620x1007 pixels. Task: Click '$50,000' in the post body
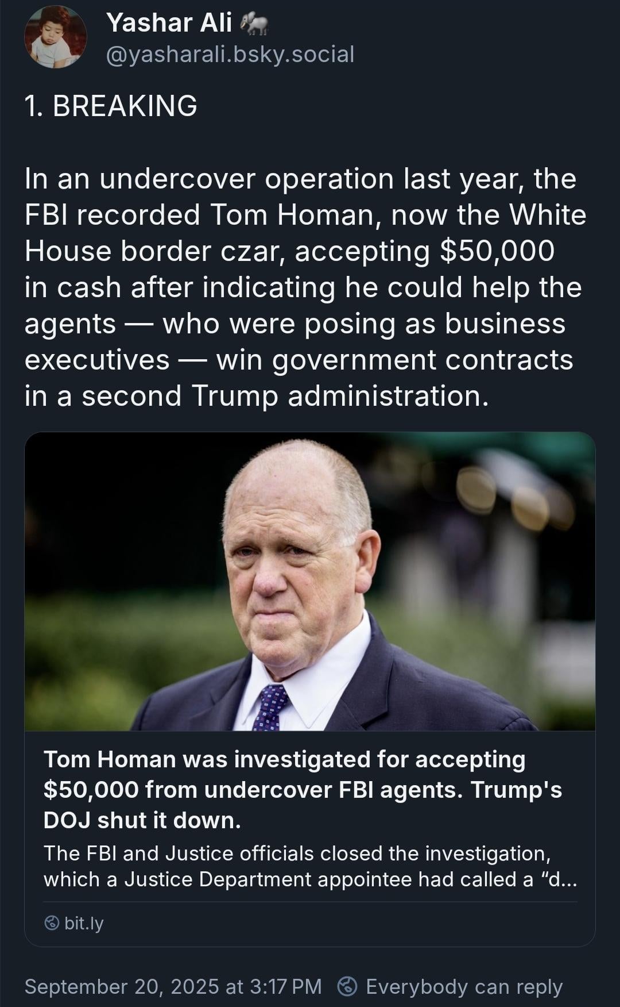point(497,251)
